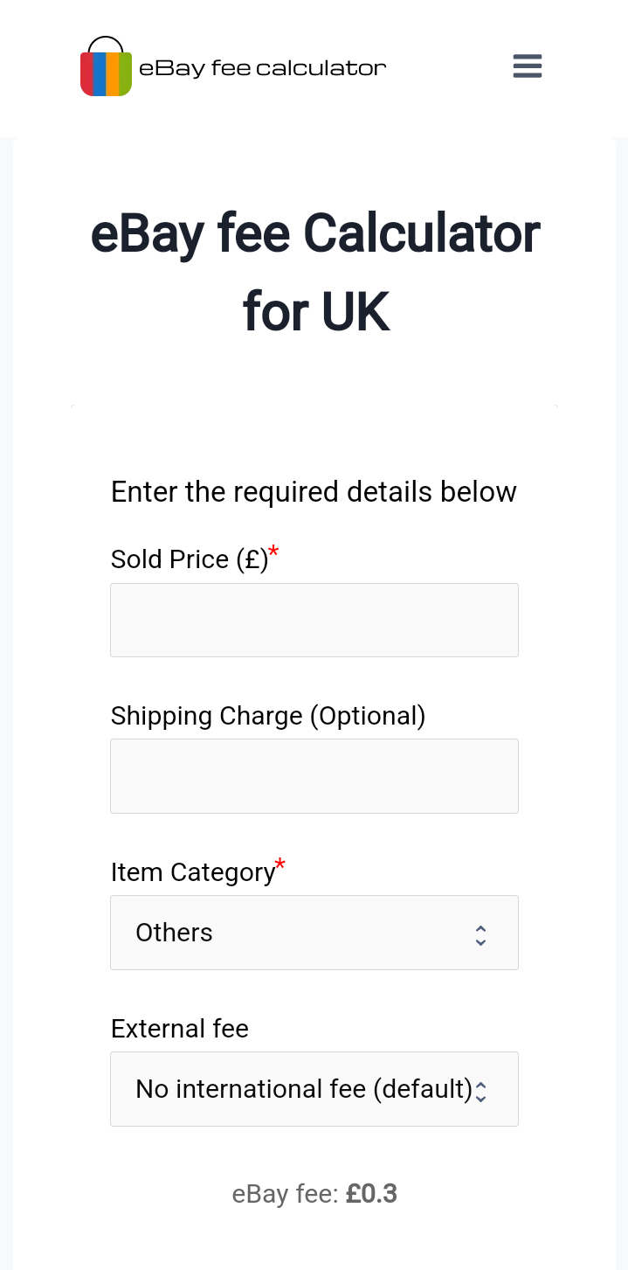Screen dimensions: 628x1270
Task: Click the 'Item Category' label text
Action: [192, 872]
